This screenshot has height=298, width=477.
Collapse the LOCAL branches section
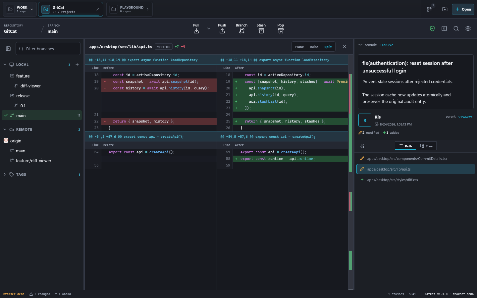(x=5, y=65)
